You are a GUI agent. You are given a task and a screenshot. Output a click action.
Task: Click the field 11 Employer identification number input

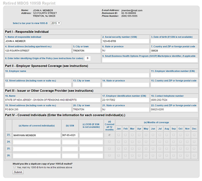click(x=174, y=75)
